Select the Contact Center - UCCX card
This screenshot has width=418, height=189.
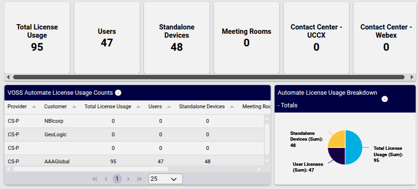(317, 38)
